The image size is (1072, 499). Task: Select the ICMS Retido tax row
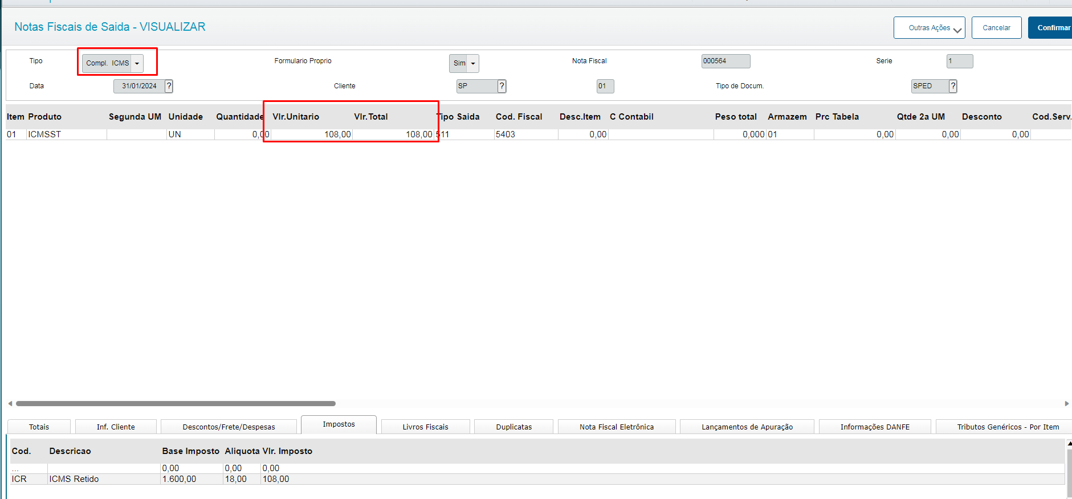[74, 479]
